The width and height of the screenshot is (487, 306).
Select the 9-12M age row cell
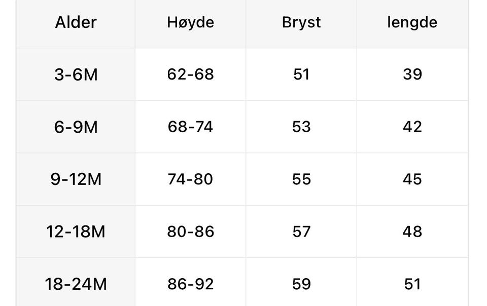pyautogui.click(x=76, y=179)
